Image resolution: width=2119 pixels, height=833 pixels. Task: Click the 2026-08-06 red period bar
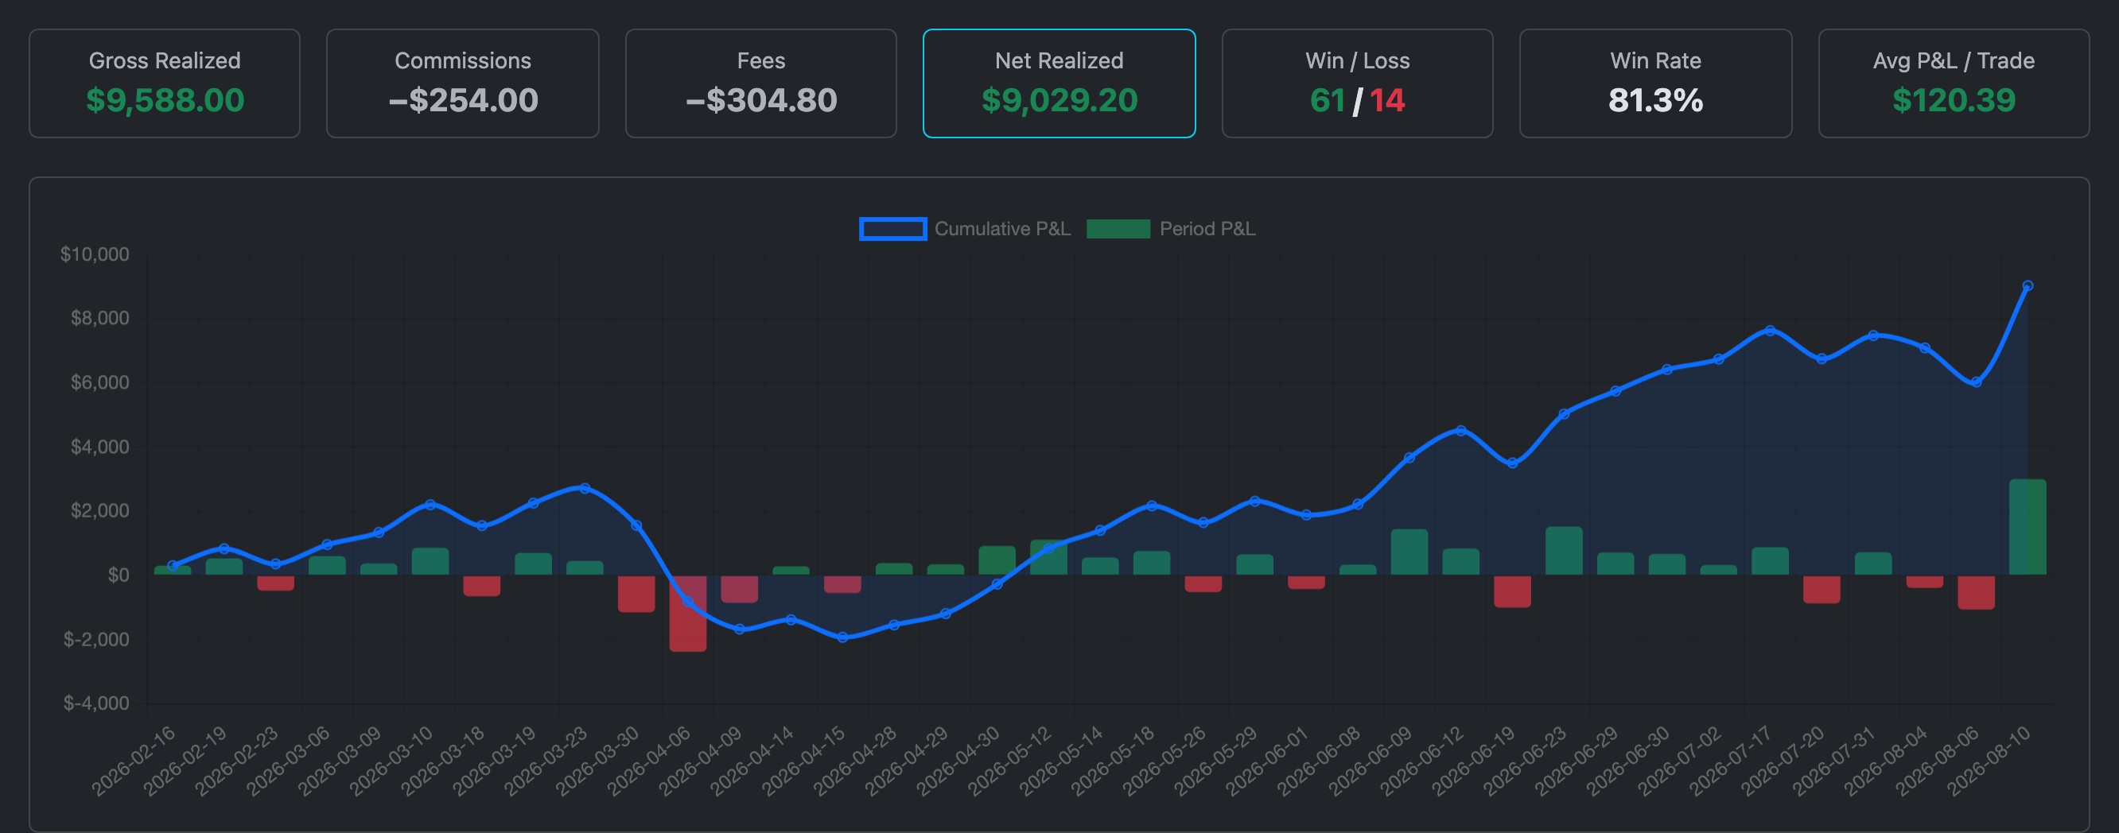coord(1976,592)
